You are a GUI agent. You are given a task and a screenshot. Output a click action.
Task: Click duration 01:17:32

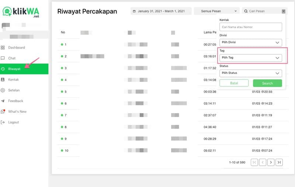(210, 68)
